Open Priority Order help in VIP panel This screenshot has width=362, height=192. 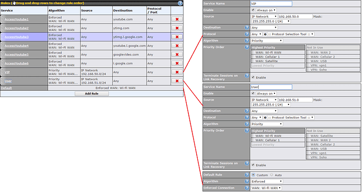coord(247,47)
